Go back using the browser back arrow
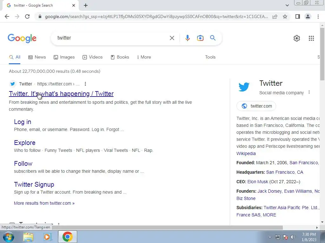 [x=7, y=16]
